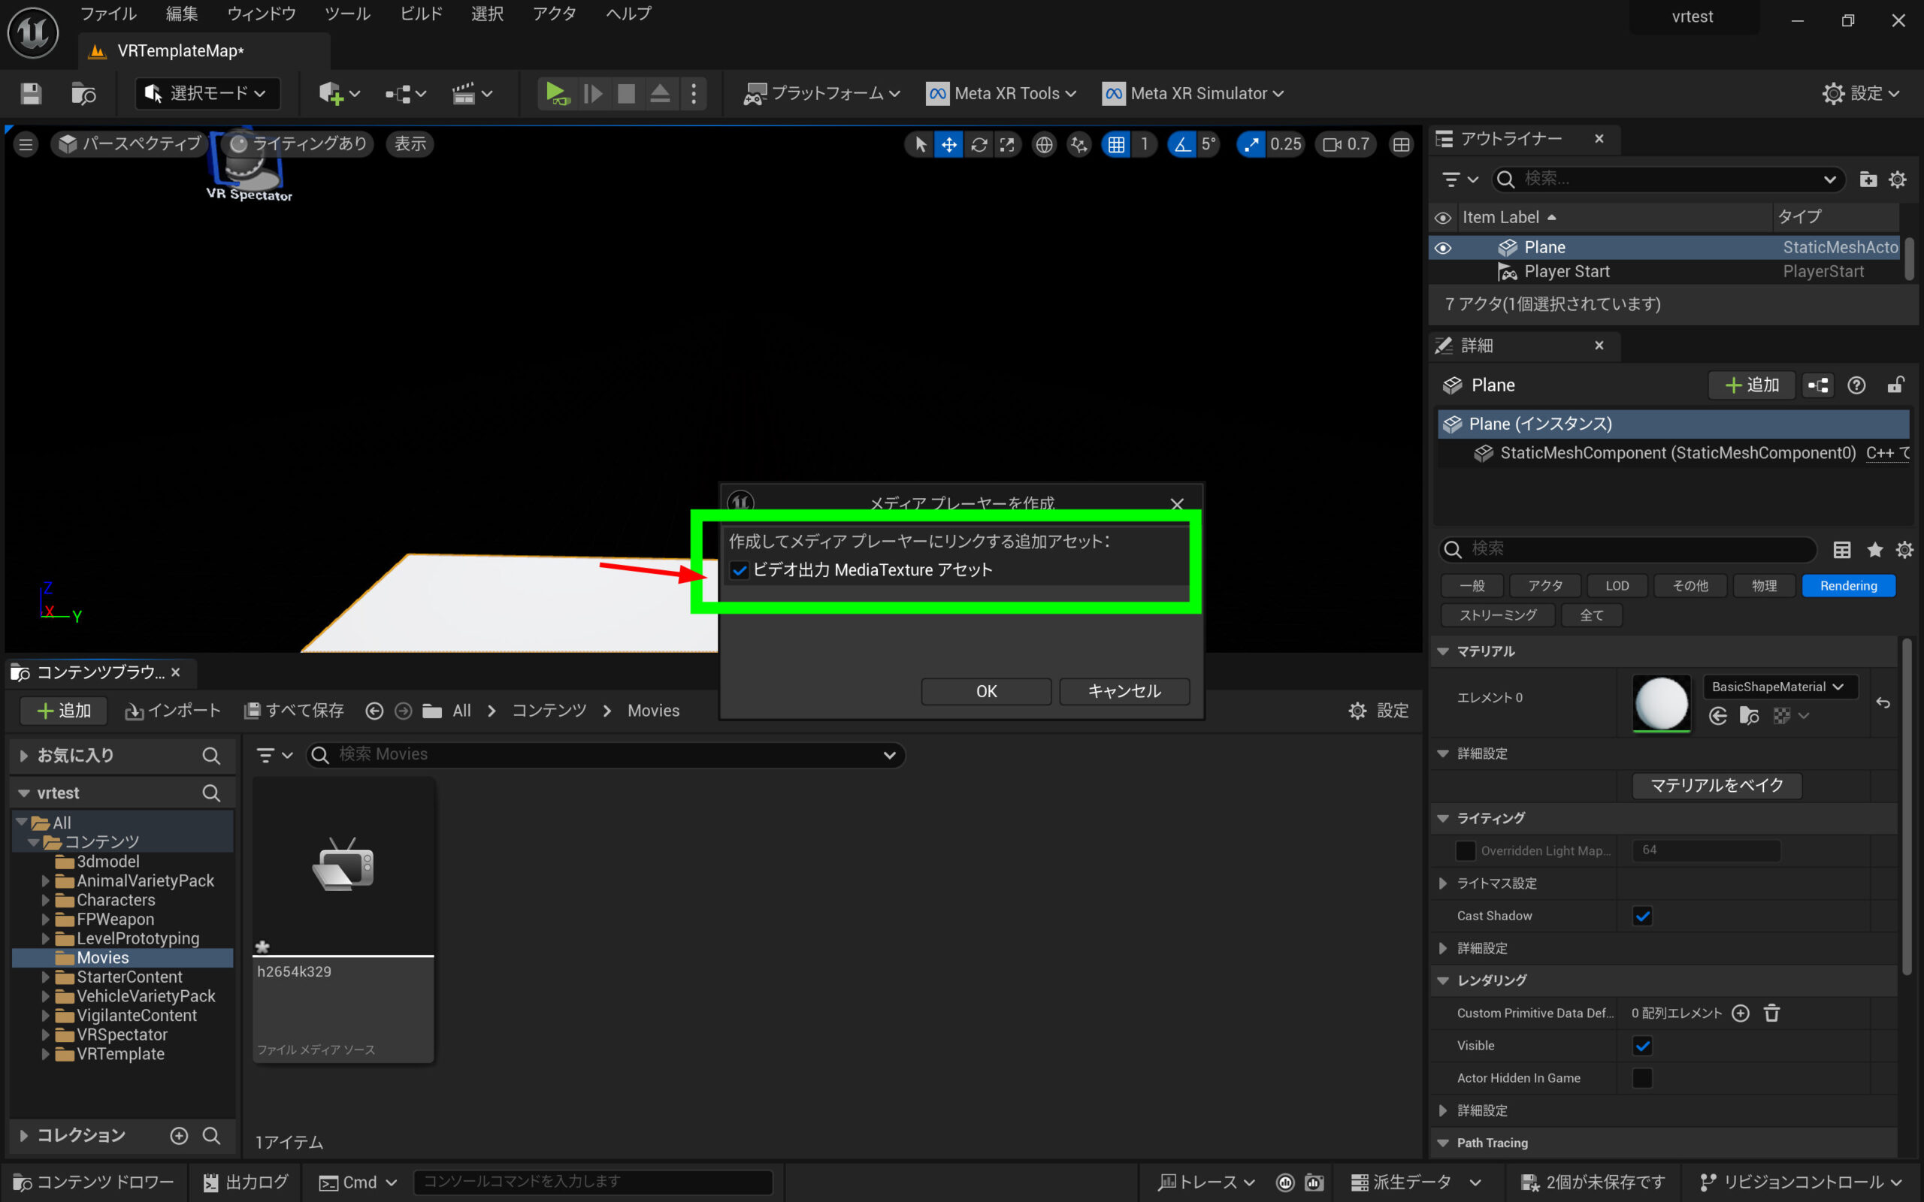
Task: Uncheck ビデオ出力 MediaTexture アセット checkbox
Action: coord(740,570)
